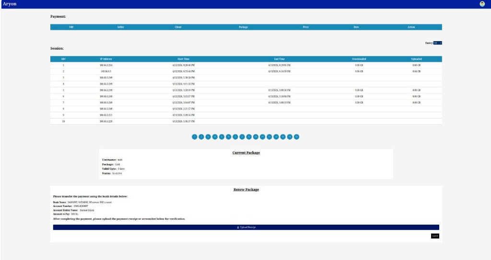Viewport: 491px width, 260px height.
Task: Click the SR# header in Payment table
Action: [71, 27]
